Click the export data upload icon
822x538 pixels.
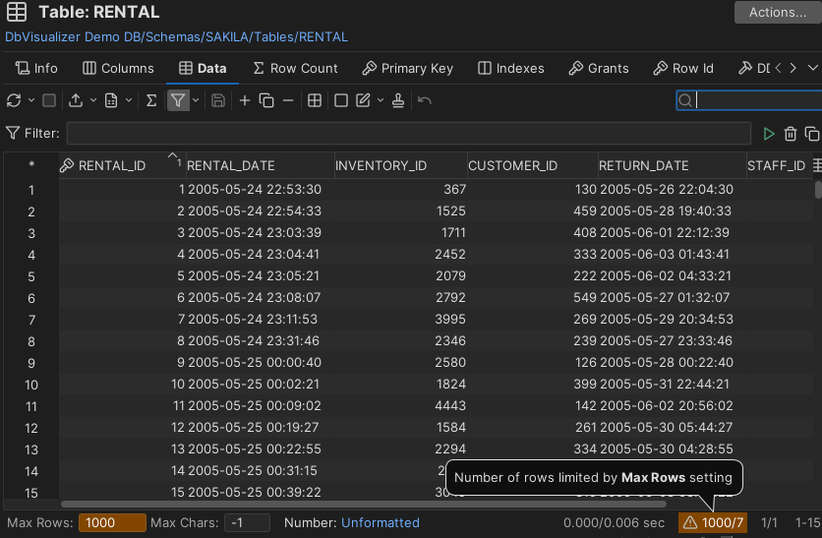78,100
